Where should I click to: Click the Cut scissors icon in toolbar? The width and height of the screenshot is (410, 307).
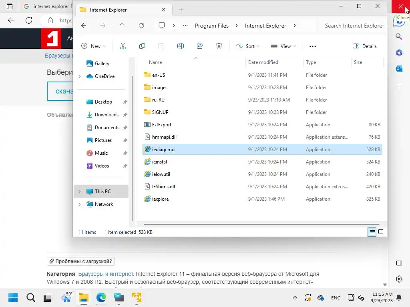[x=123, y=46]
